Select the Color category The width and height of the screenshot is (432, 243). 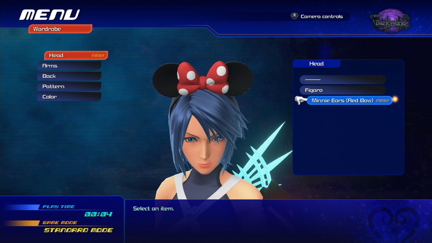70,97
